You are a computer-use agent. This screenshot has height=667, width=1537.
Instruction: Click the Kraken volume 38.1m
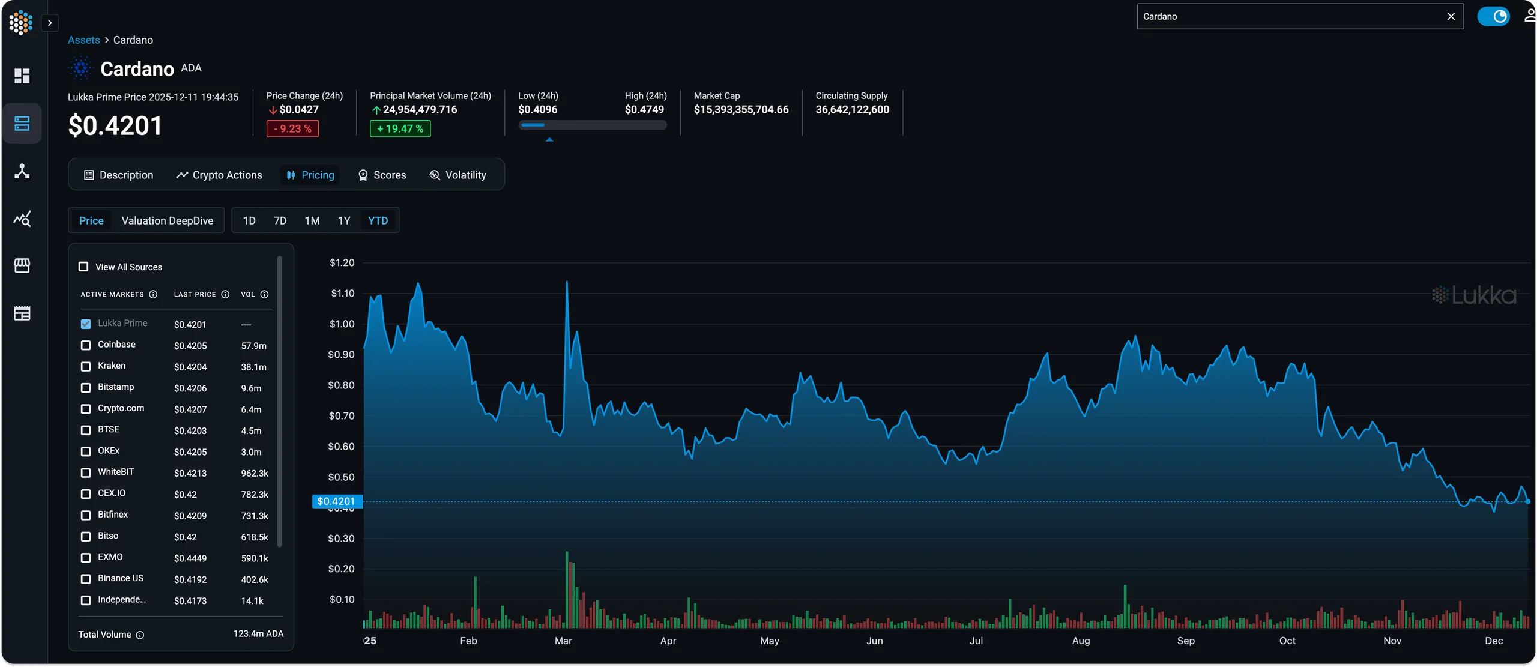click(x=254, y=367)
